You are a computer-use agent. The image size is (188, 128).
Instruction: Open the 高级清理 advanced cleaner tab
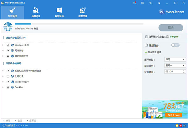pos(35,12)
